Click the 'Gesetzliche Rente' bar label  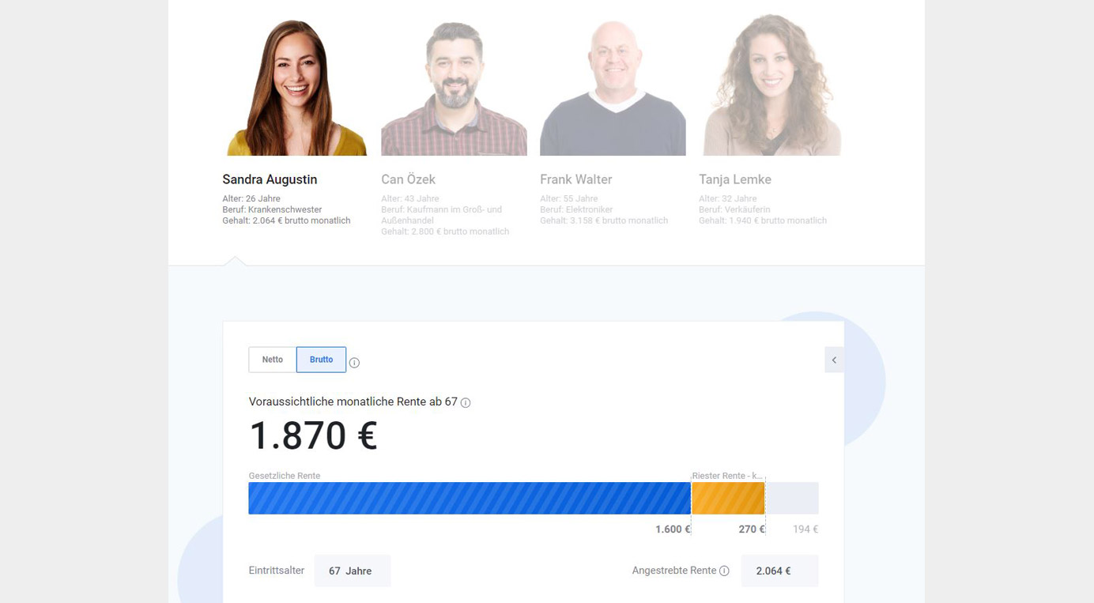(x=285, y=476)
